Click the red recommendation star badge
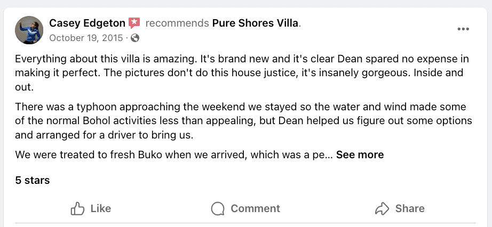Viewport: 492px width, 227px height. pos(134,23)
